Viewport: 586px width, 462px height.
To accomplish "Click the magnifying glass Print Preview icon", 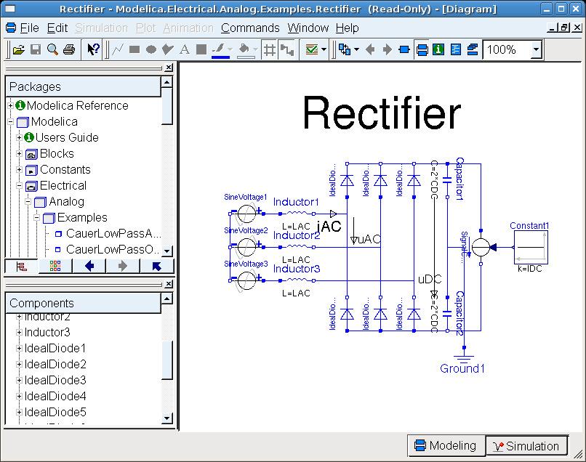I will click(52, 49).
